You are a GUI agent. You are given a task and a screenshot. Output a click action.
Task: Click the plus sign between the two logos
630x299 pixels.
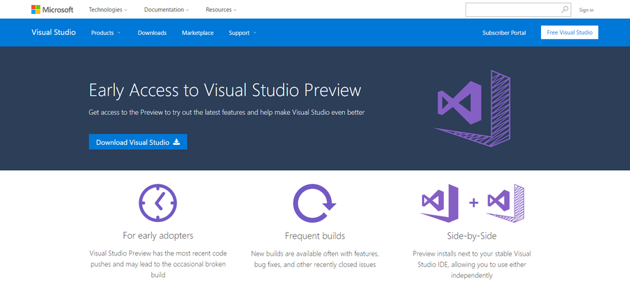click(x=474, y=203)
